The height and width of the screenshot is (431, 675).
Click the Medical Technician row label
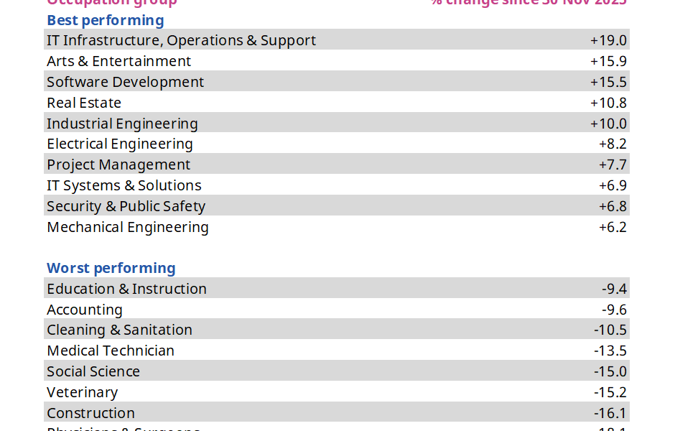pos(110,351)
